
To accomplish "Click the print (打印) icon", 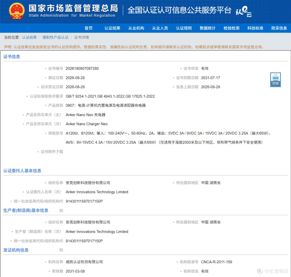I will [275, 80].
